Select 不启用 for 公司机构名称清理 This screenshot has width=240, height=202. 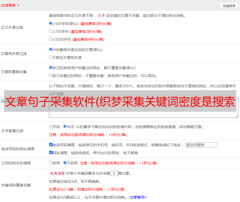pos(65,163)
